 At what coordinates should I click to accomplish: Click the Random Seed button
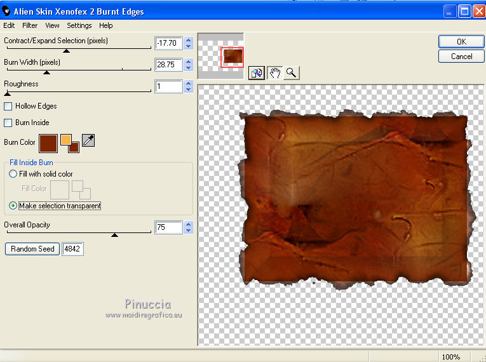click(32, 249)
